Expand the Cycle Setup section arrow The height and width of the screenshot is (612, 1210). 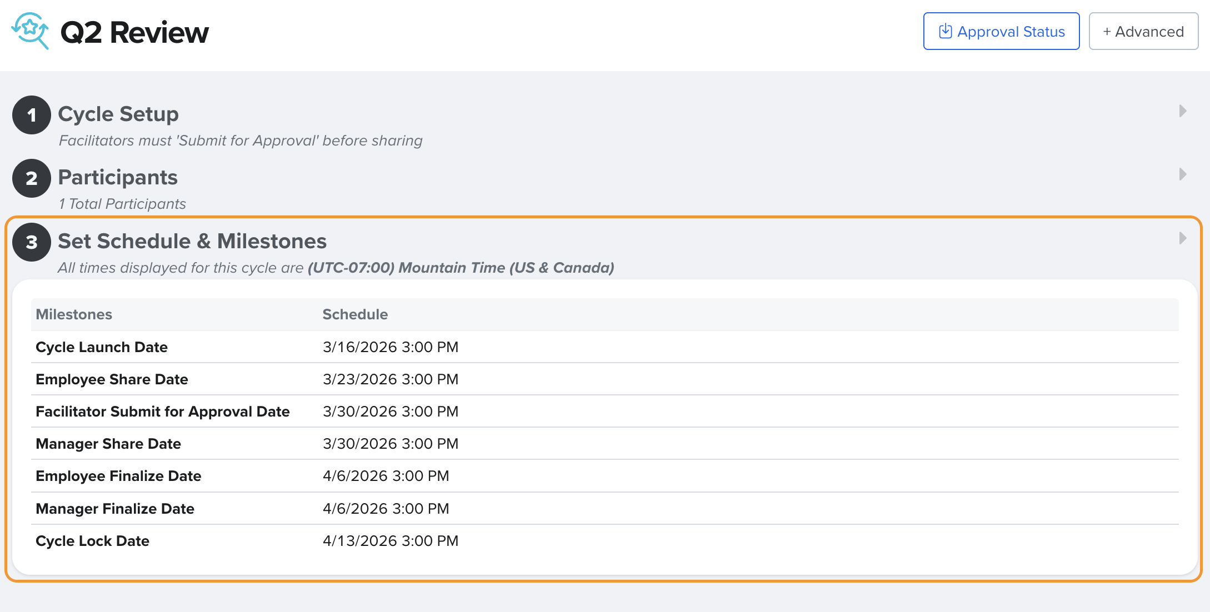[1182, 111]
